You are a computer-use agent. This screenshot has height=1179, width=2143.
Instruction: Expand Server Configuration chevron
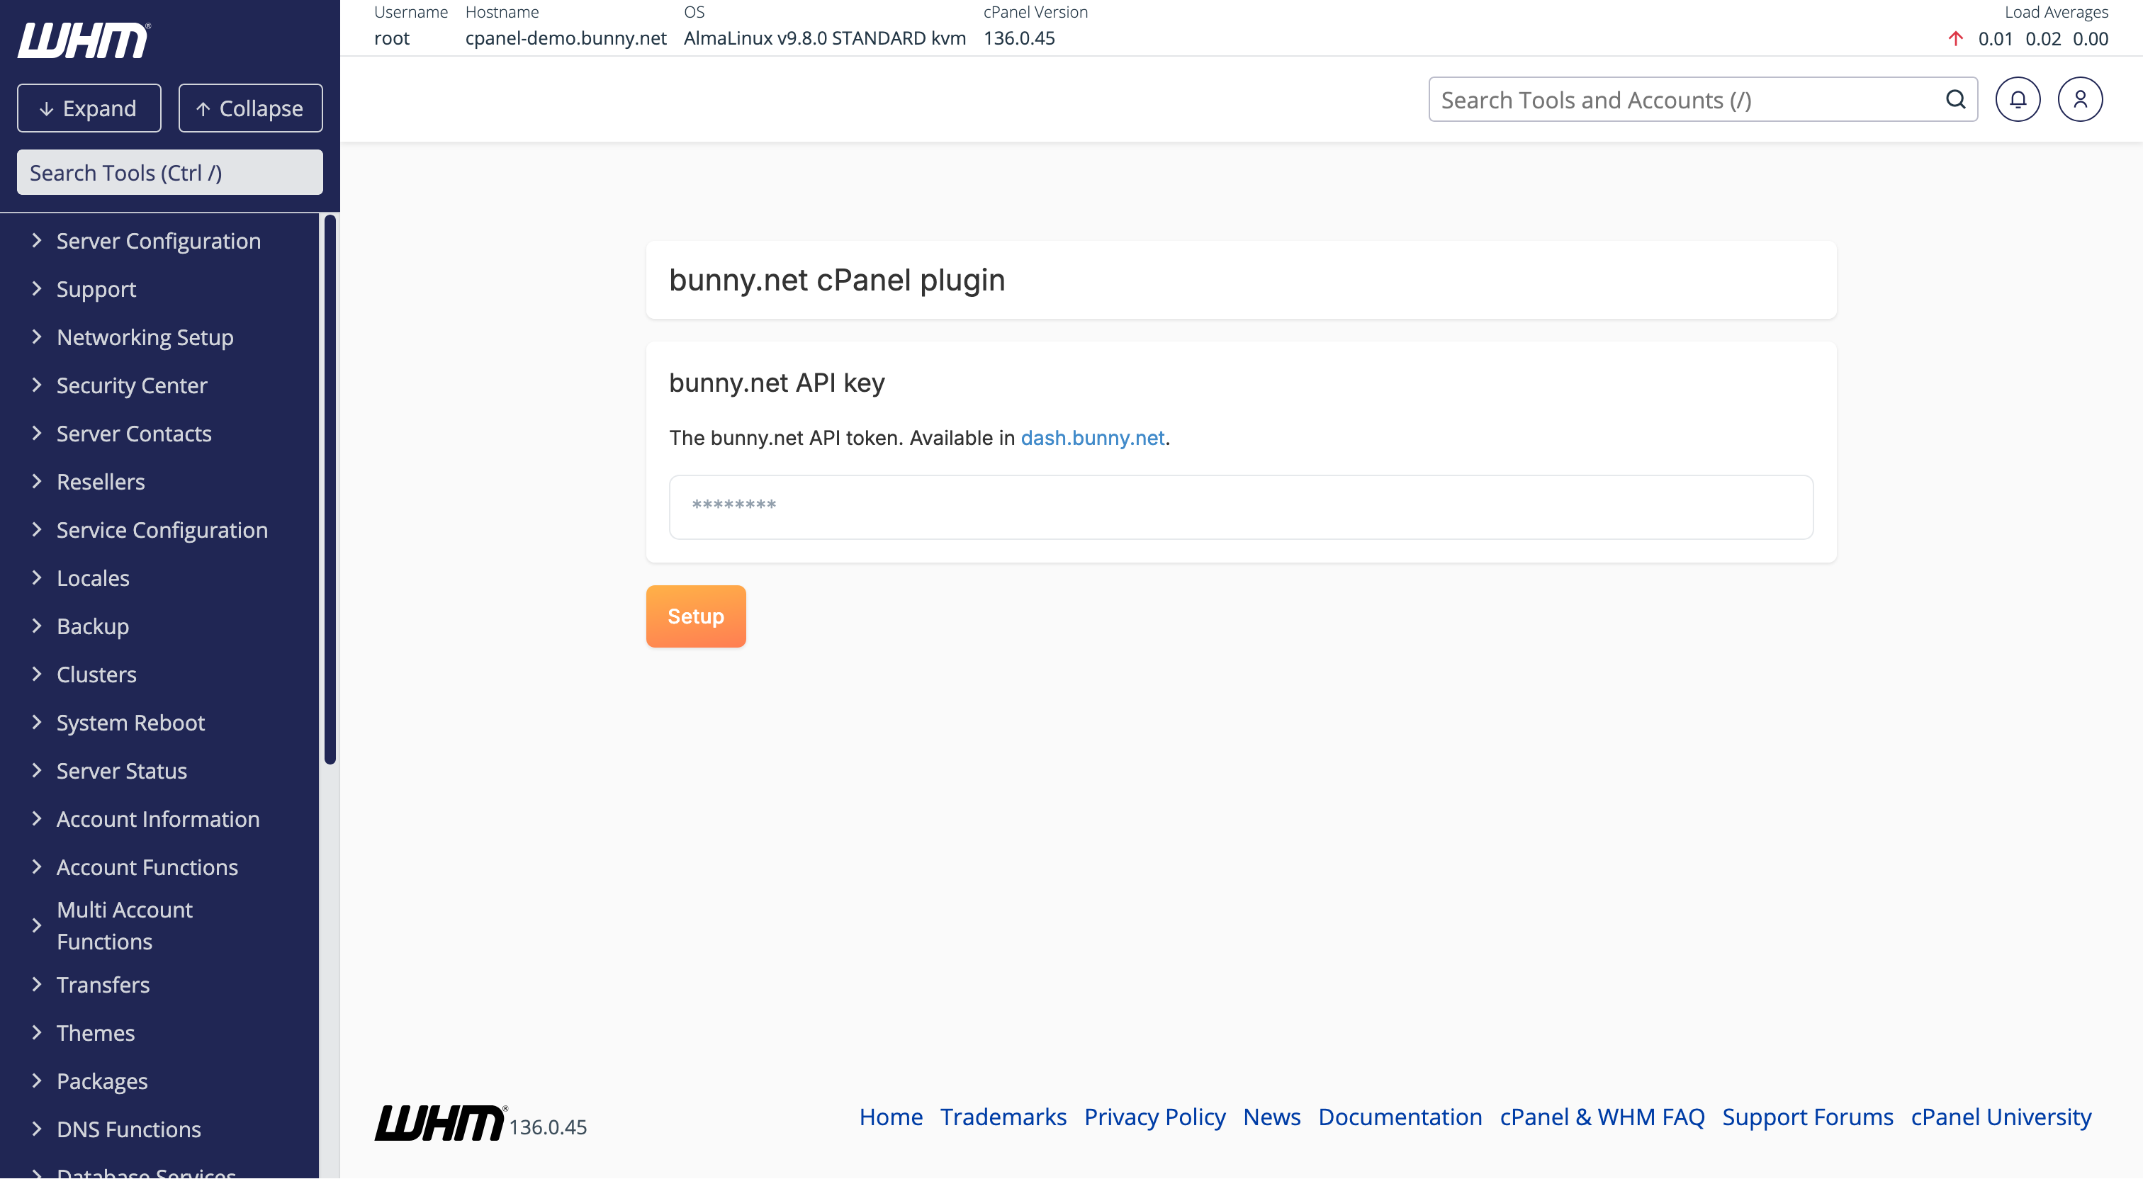37,240
